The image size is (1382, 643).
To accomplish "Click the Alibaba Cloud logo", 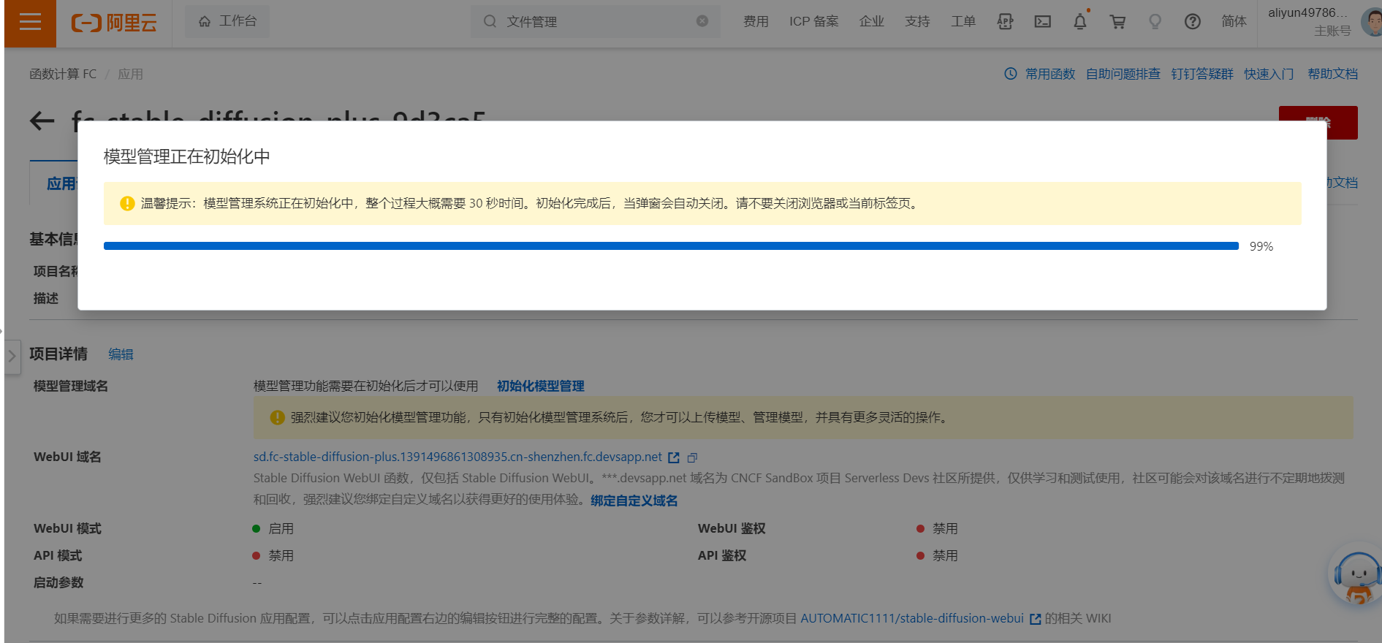I will click(x=114, y=23).
